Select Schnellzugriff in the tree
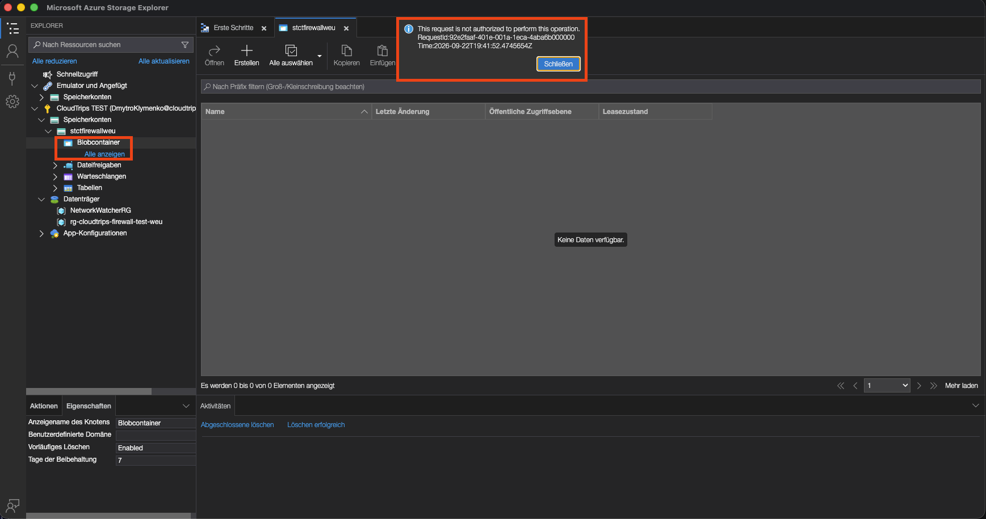This screenshot has width=986, height=519. pyautogui.click(x=77, y=74)
